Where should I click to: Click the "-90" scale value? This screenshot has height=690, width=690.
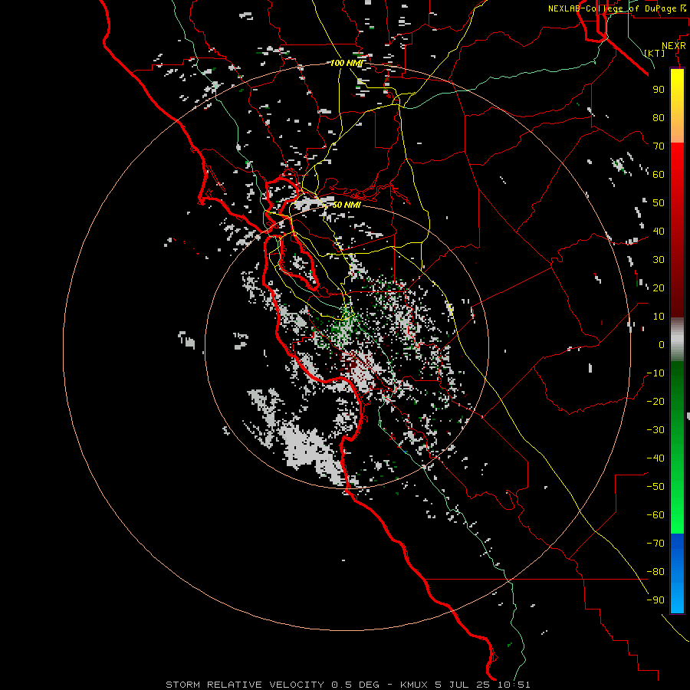pyautogui.click(x=655, y=600)
